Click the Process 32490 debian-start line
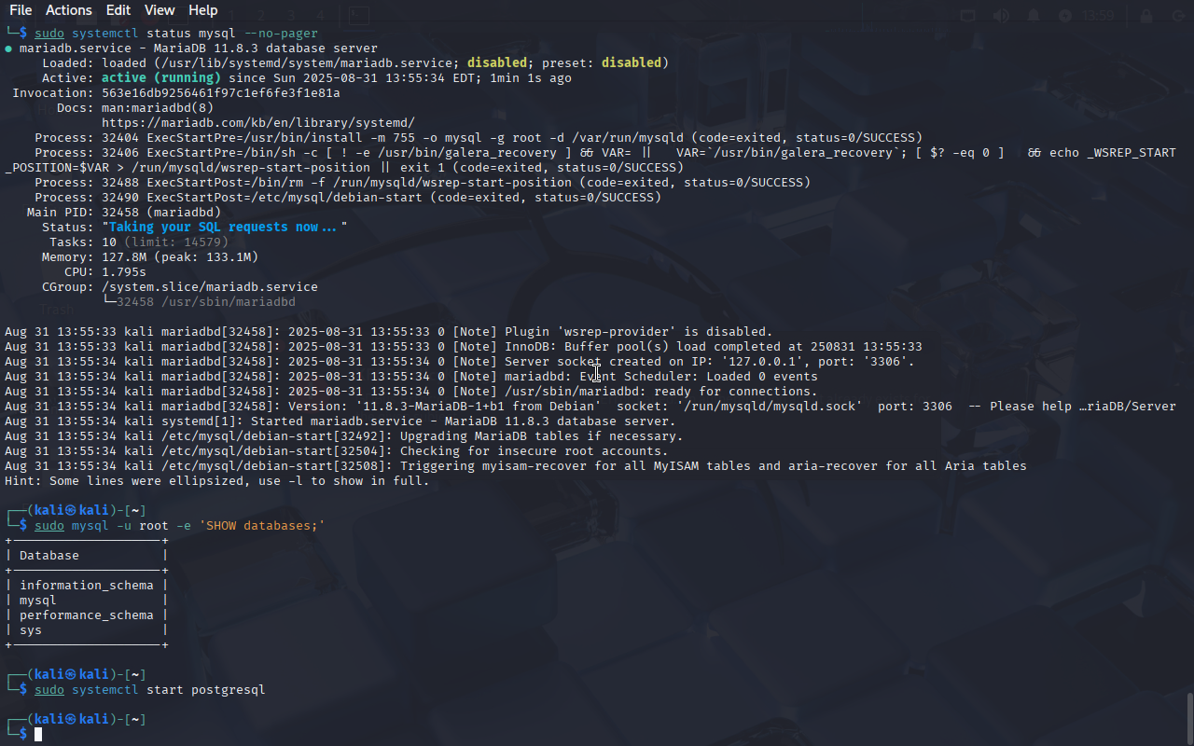 click(x=348, y=198)
